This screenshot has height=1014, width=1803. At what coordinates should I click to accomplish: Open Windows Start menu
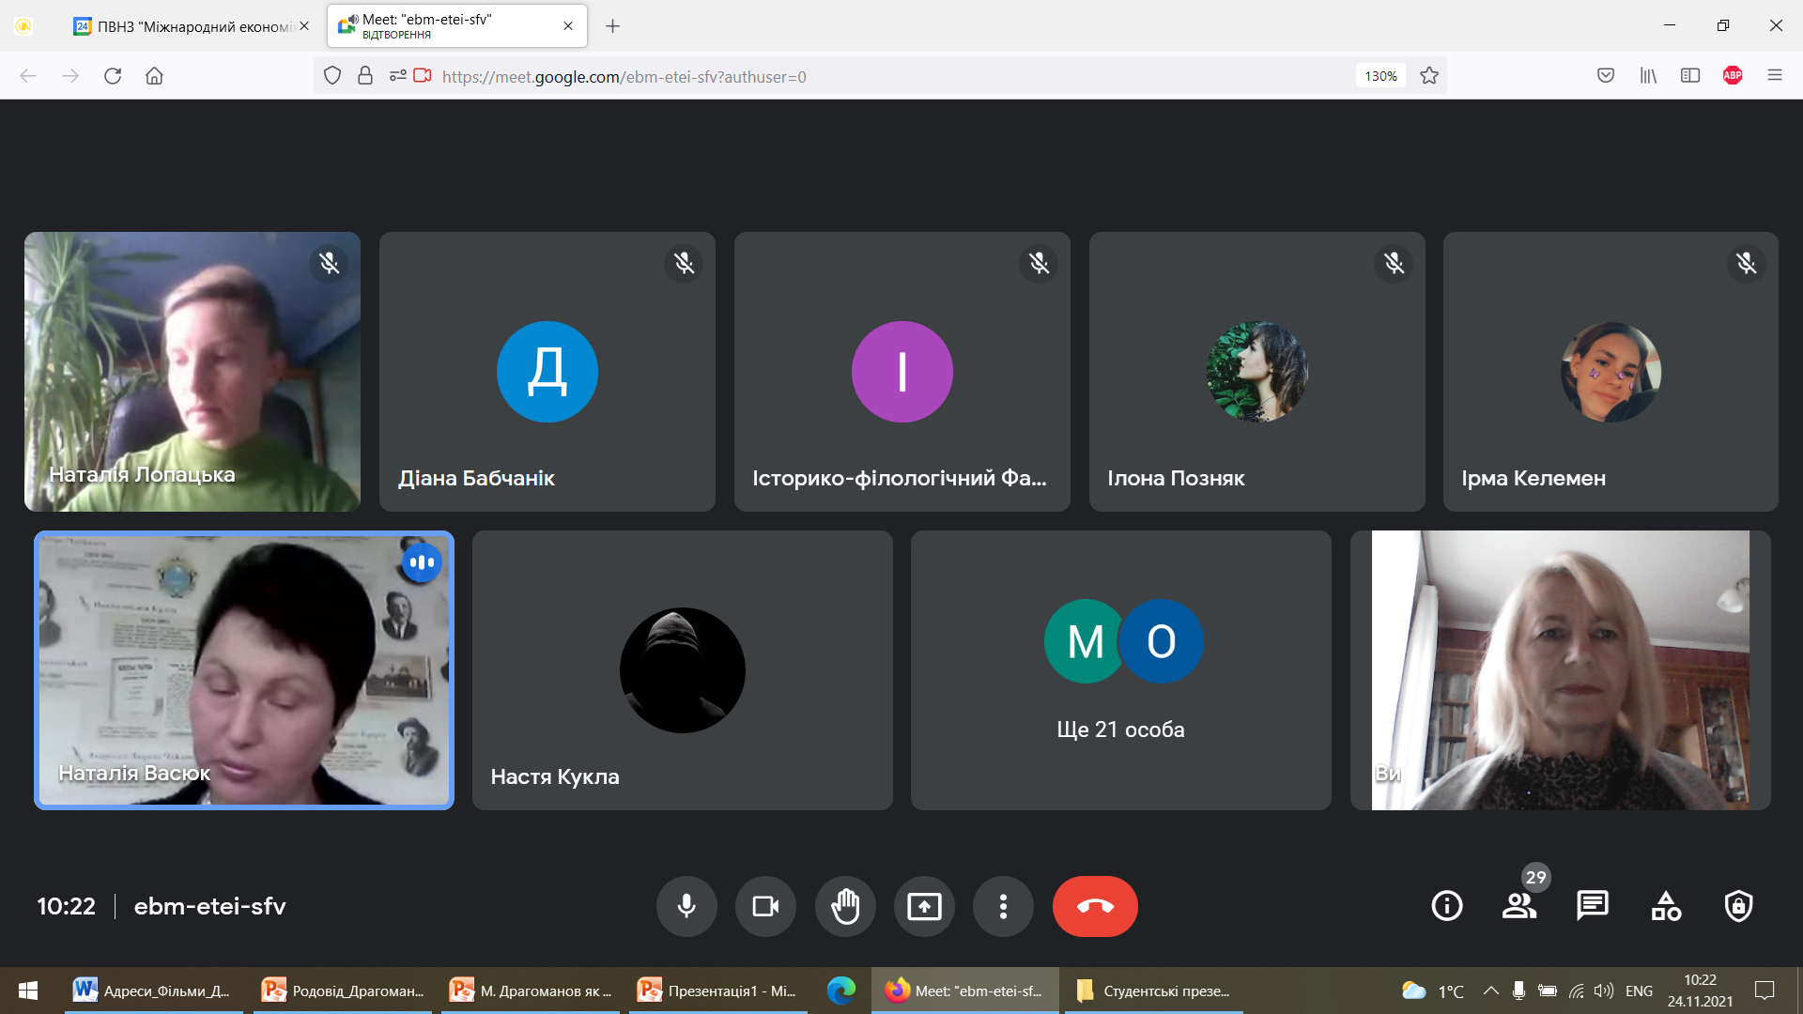(x=28, y=991)
